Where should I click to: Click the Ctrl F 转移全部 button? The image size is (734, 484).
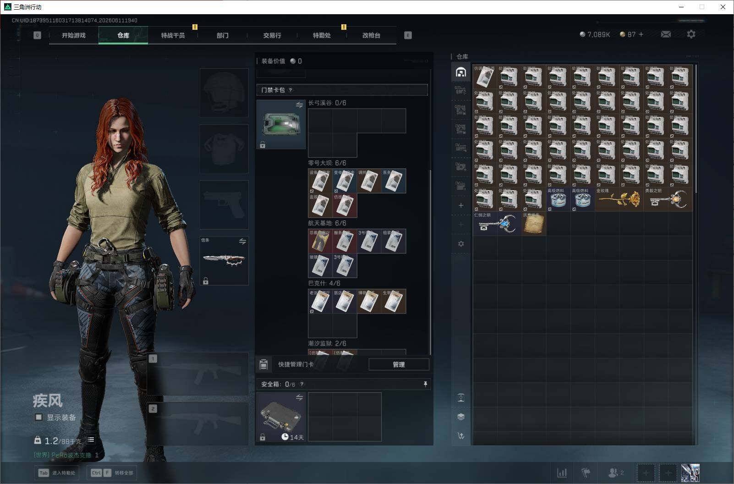tap(113, 473)
